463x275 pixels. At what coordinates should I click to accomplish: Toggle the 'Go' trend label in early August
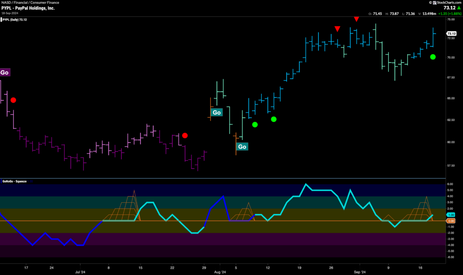click(216, 112)
